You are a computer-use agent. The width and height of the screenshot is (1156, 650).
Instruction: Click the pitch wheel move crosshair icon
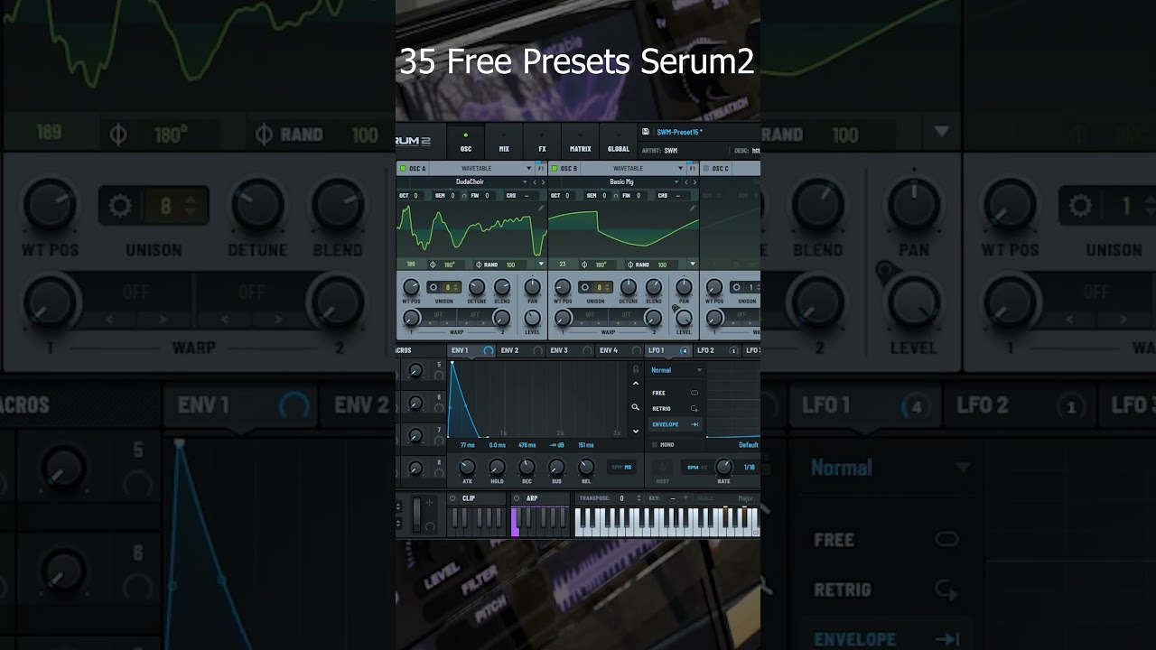click(x=429, y=502)
